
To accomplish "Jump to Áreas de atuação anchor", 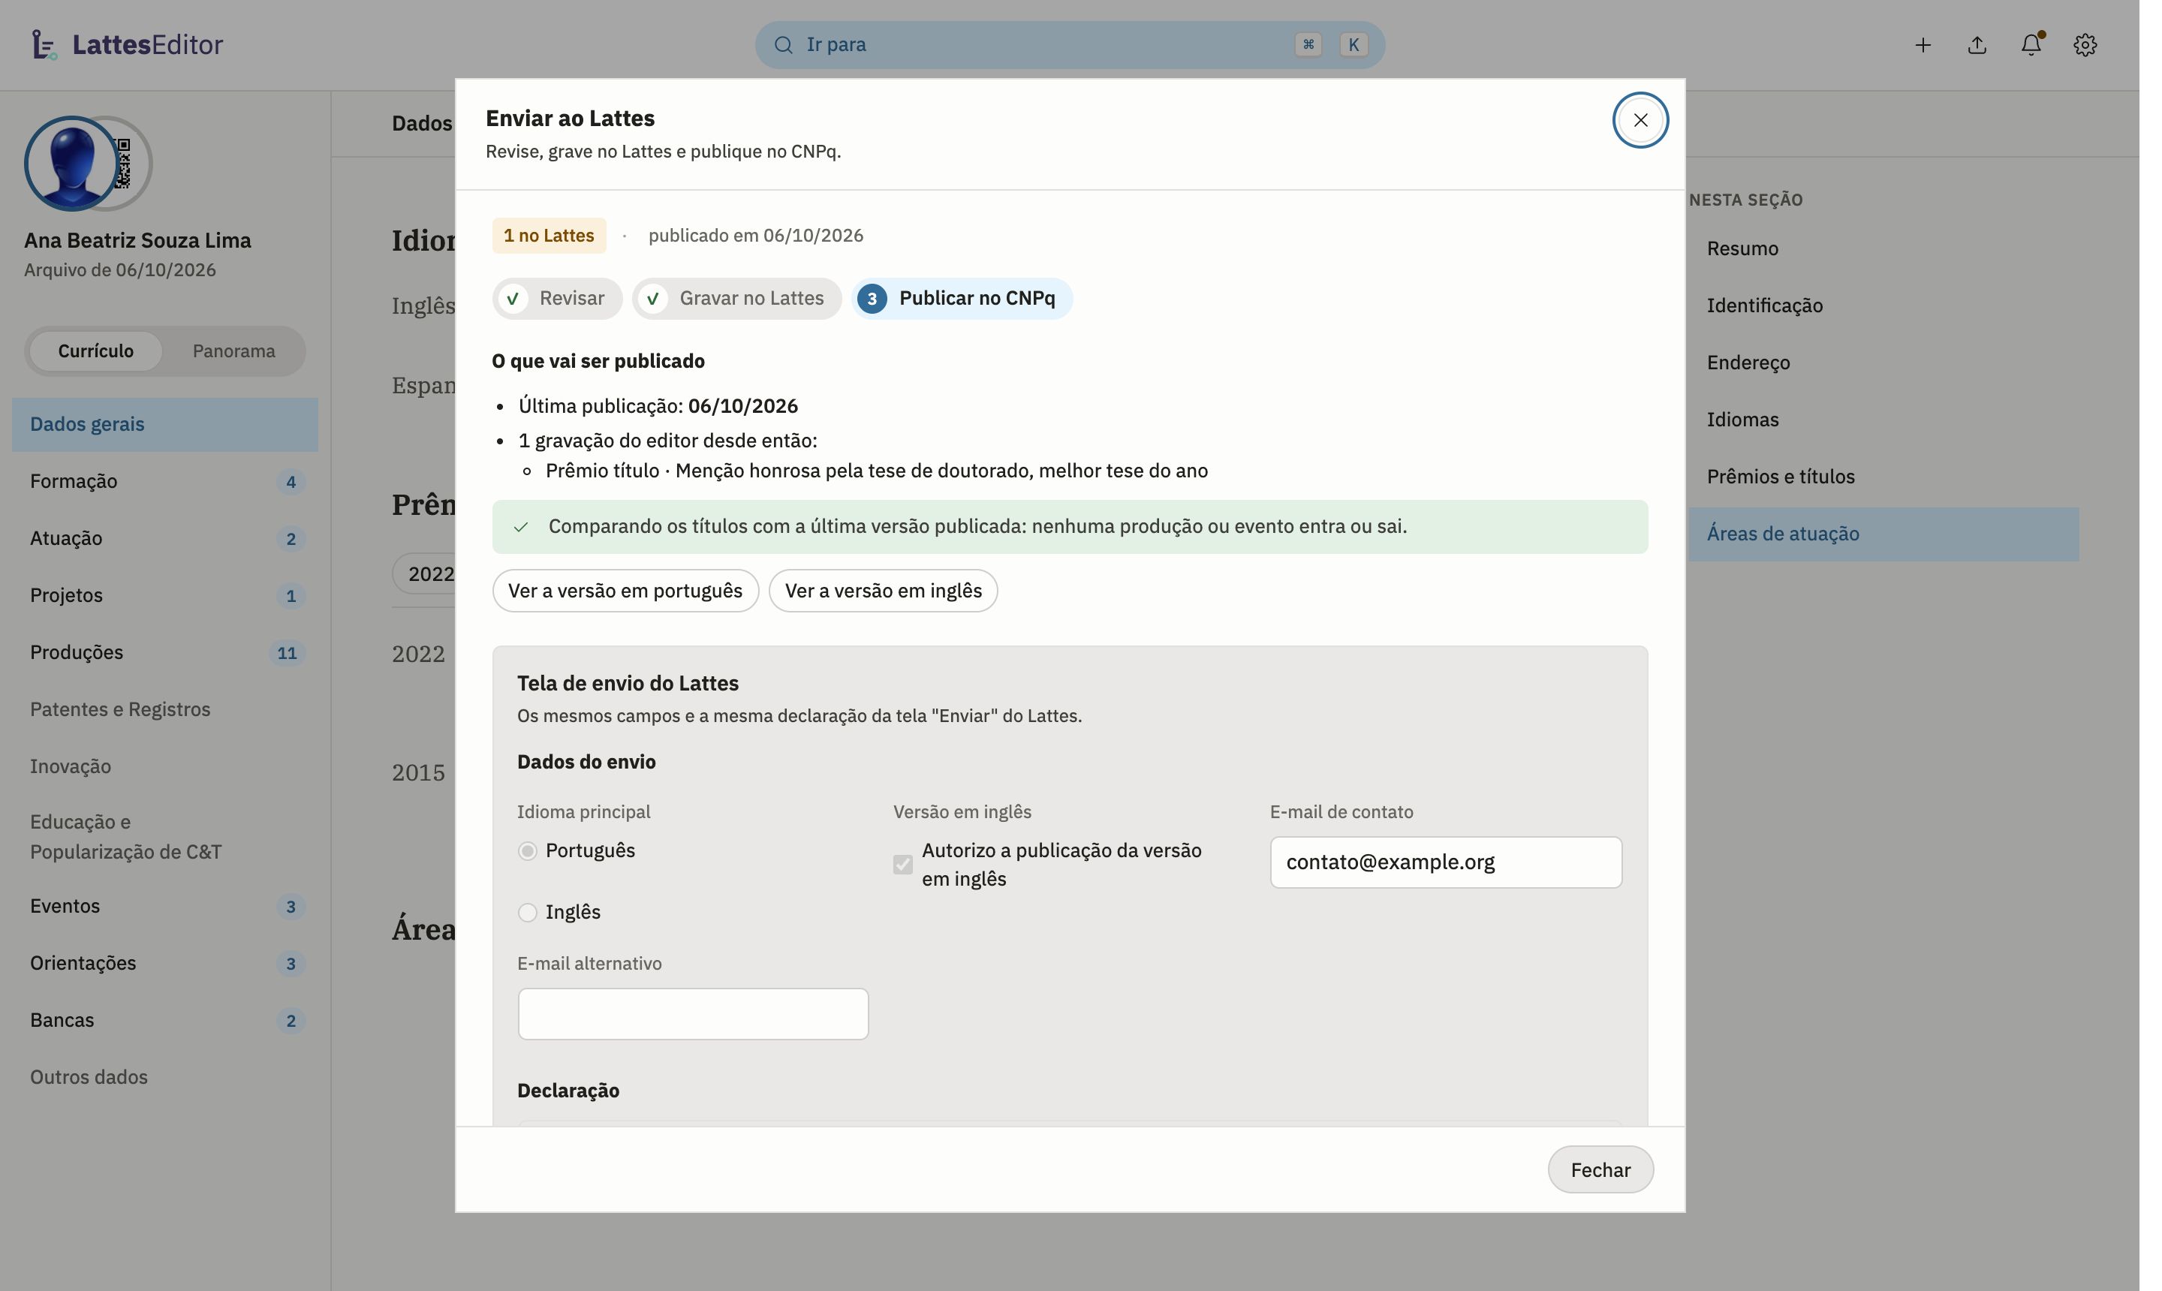I will click(1883, 534).
